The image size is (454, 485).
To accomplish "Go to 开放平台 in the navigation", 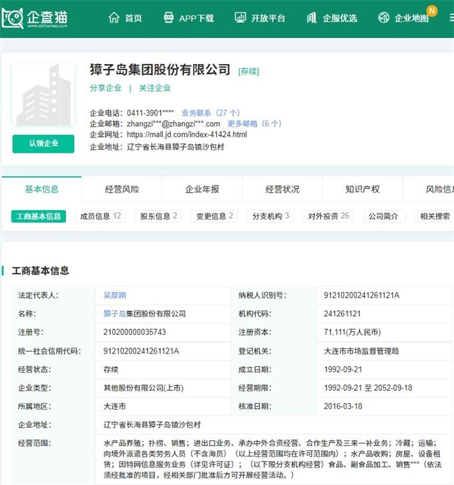I will [268, 18].
